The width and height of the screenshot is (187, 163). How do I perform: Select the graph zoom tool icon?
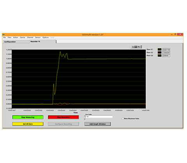point(136,47)
